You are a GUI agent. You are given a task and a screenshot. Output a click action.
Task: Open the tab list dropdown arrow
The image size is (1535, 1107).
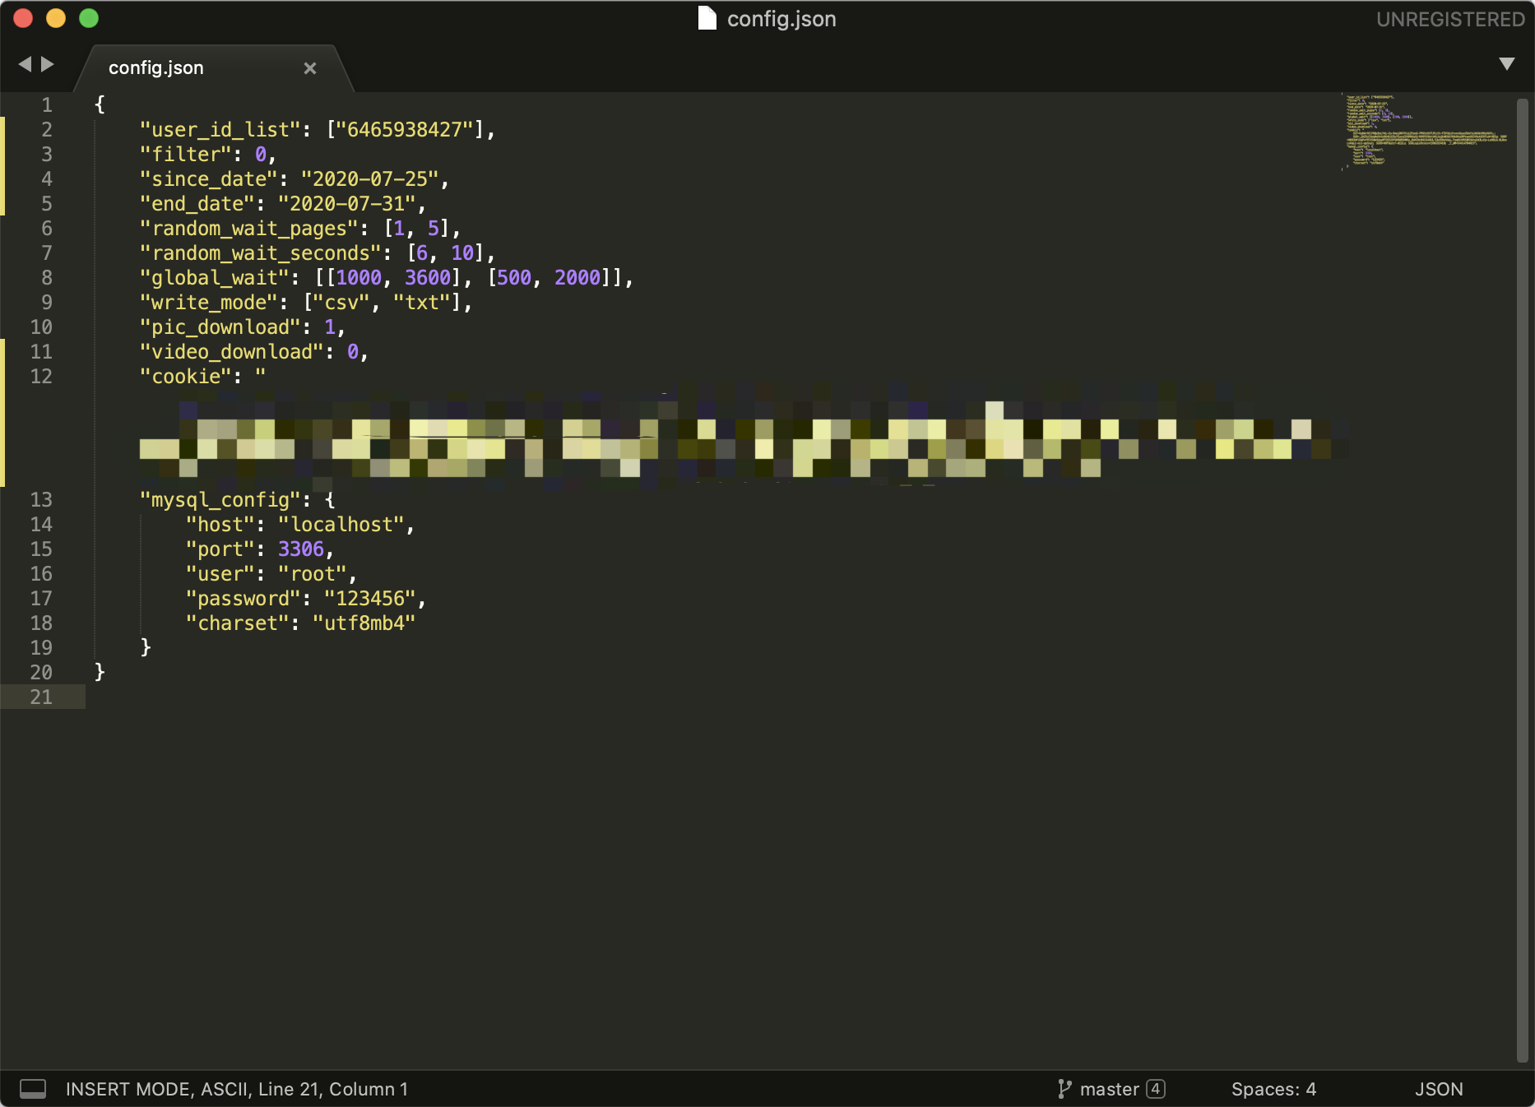(1507, 64)
